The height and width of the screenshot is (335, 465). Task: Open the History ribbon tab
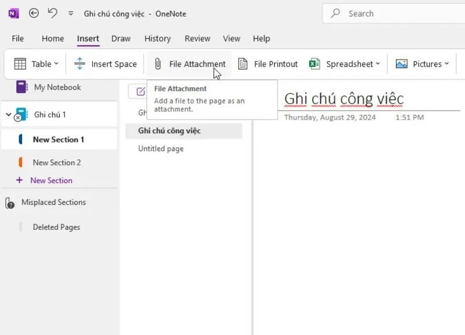(x=157, y=38)
